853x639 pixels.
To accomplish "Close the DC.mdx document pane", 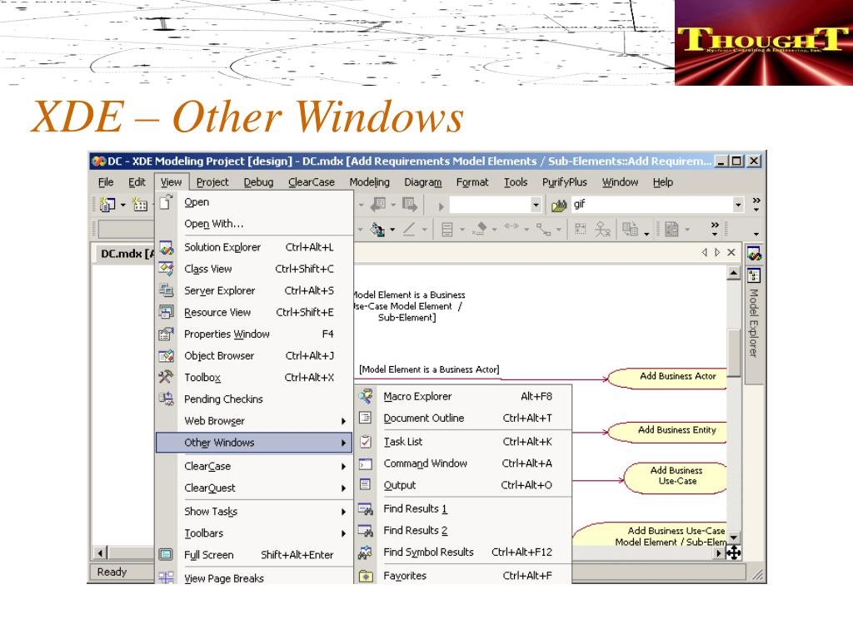I will click(731, 252).
